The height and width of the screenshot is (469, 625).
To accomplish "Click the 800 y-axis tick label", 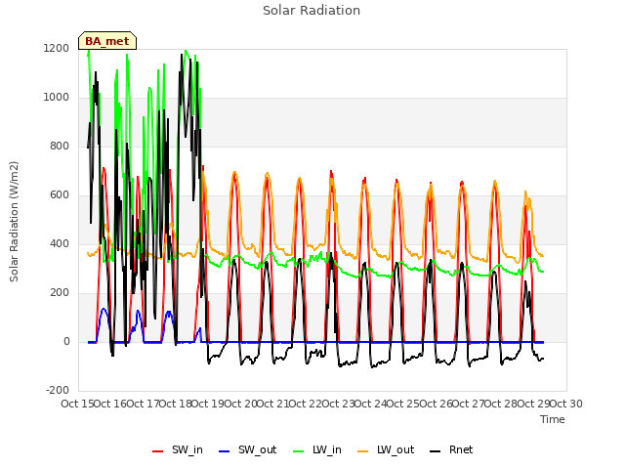I will pos(60,147).
